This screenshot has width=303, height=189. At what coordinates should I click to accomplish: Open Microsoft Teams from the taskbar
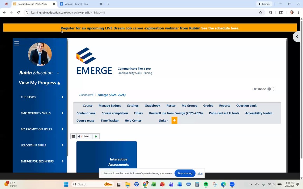(x=171, y=184)
